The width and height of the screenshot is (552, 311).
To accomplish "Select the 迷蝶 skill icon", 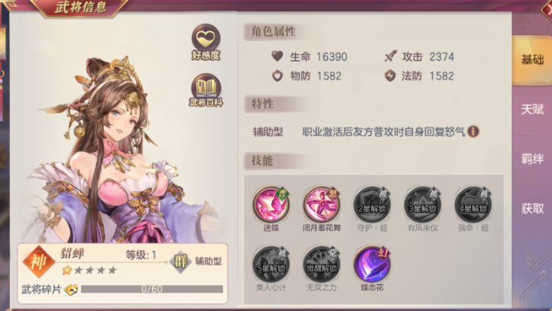I will coord(271,205).
